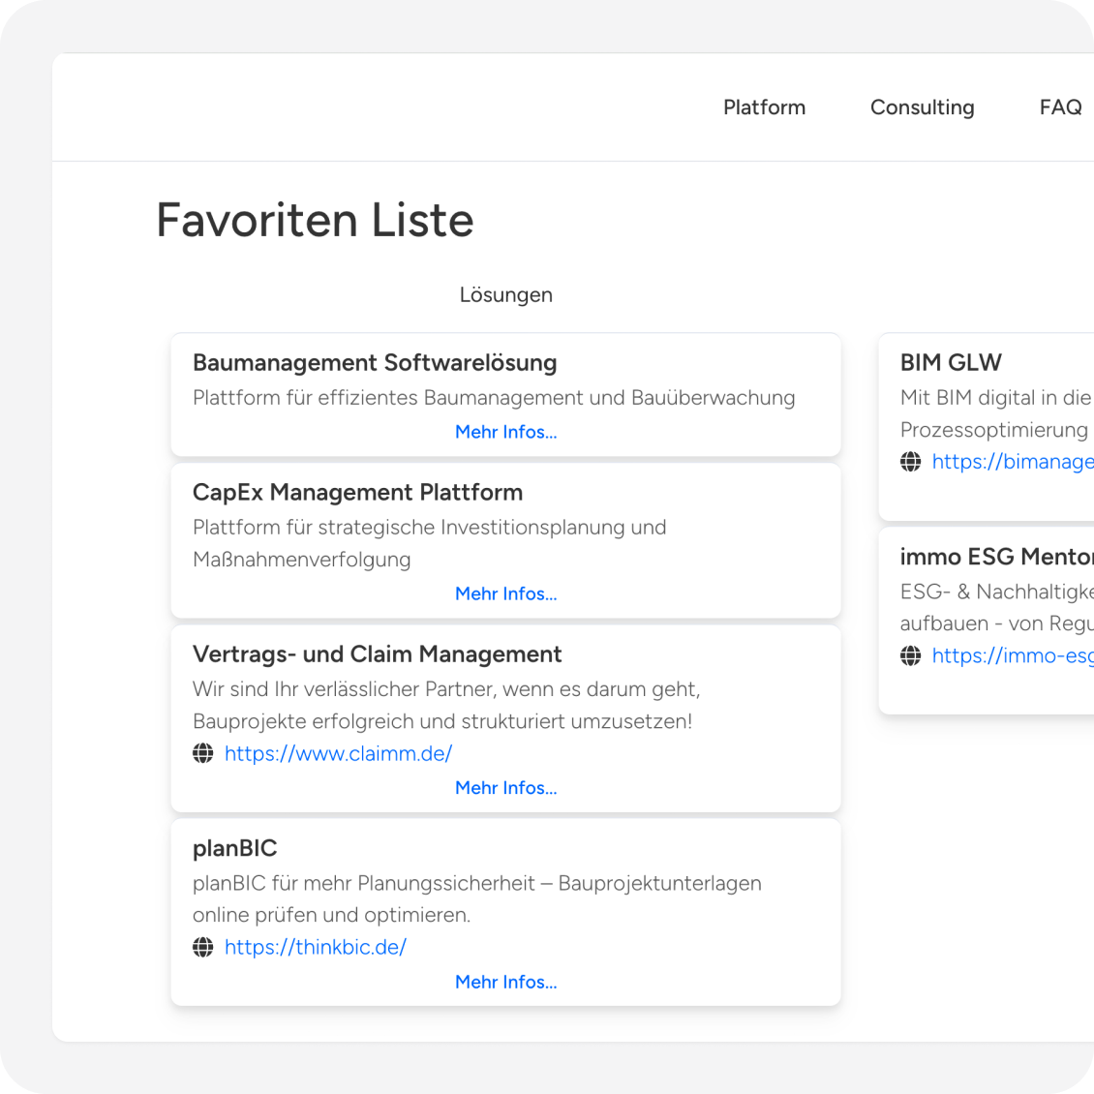Click the globe icon beside the thinkbic.de link
The image size is (1094, 1094).
pos(203,947)
